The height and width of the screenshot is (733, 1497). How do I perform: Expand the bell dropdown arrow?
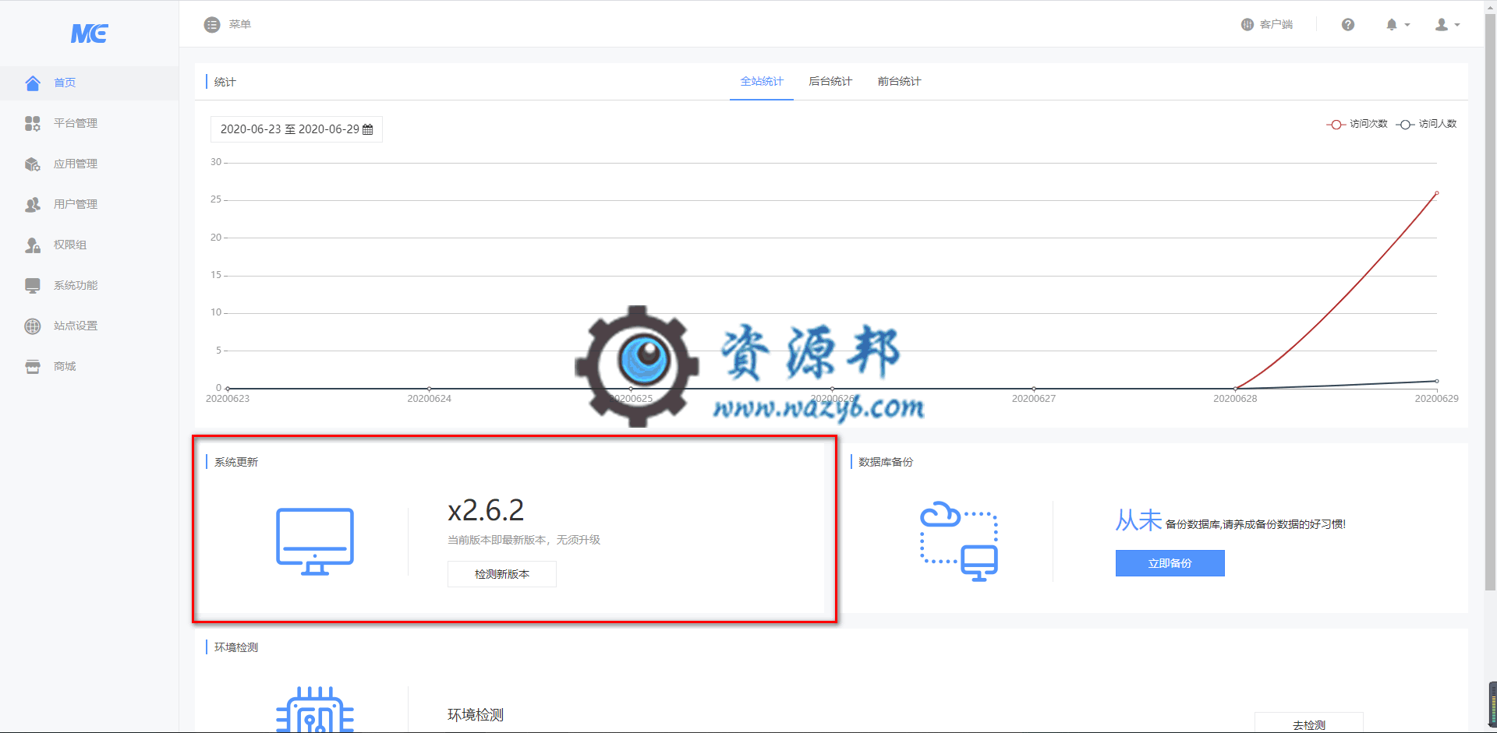[1407, 25]
